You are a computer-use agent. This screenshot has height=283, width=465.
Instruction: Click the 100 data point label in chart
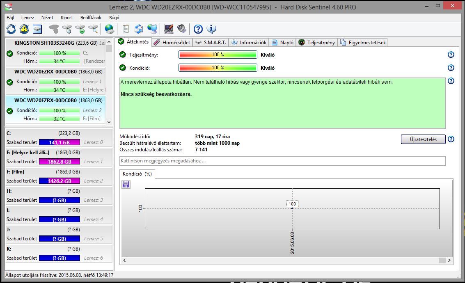(x=292, y=204)
